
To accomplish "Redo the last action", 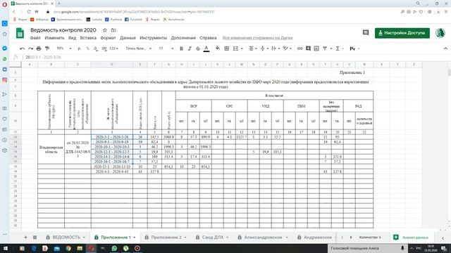I will (30, 48).
